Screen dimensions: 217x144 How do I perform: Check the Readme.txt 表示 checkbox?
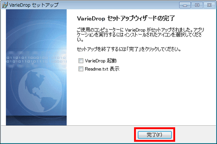click(81, 69)
